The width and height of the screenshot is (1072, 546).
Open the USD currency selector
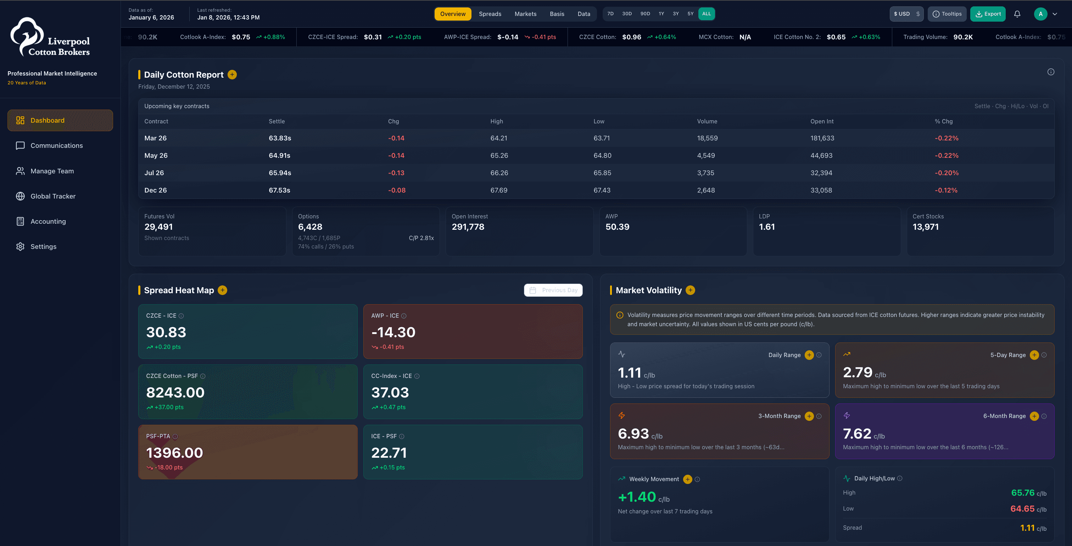coord(906,14)
